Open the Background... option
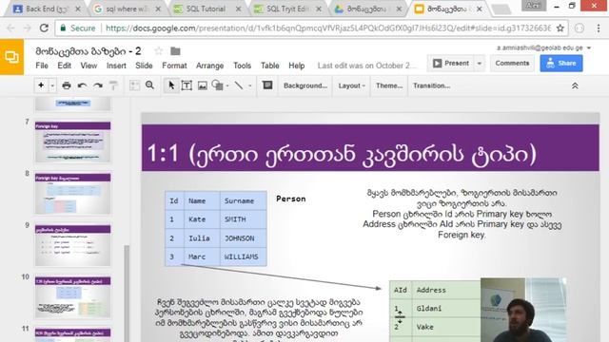This screenshot has height=342, width=609. click(x=305, y=85)
